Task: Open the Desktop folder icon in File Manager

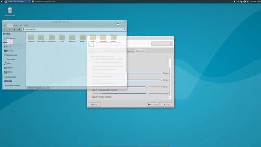Action: click(31, 38)
